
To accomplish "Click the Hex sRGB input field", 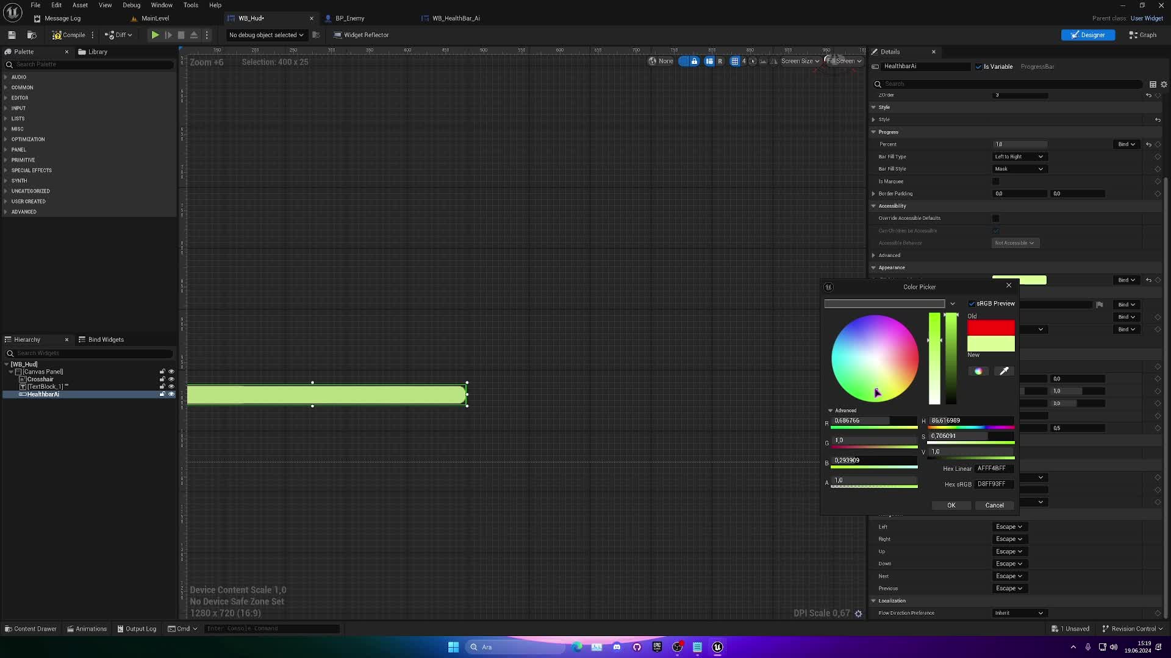I will click(994, 484).
